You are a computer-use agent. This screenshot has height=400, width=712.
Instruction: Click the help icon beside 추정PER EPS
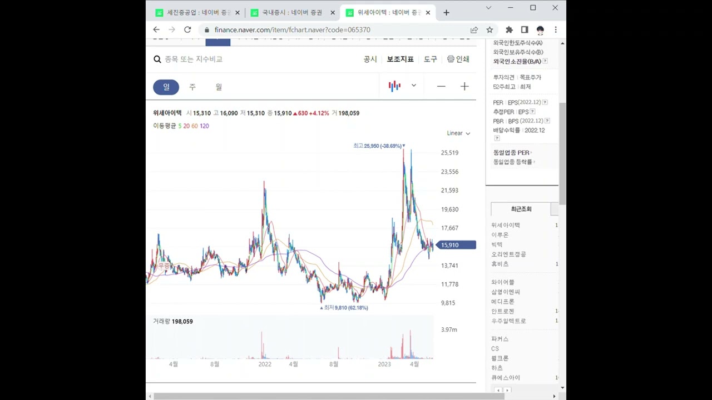[532, 112]
